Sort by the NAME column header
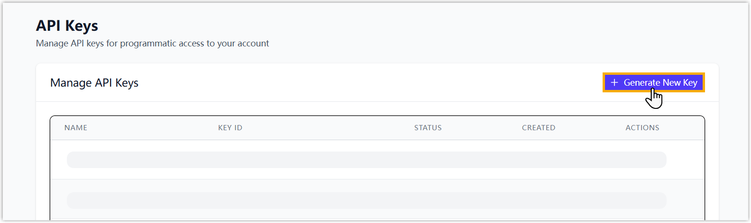The image size is (751, 223). point(76,128)
